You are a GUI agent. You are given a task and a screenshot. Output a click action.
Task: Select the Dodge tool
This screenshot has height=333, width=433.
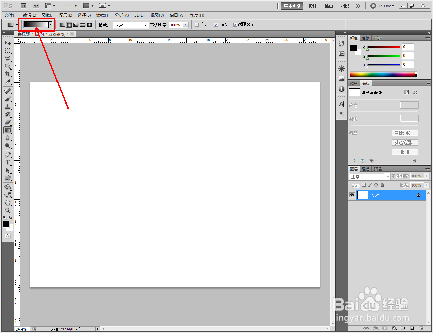pos(8,146)
